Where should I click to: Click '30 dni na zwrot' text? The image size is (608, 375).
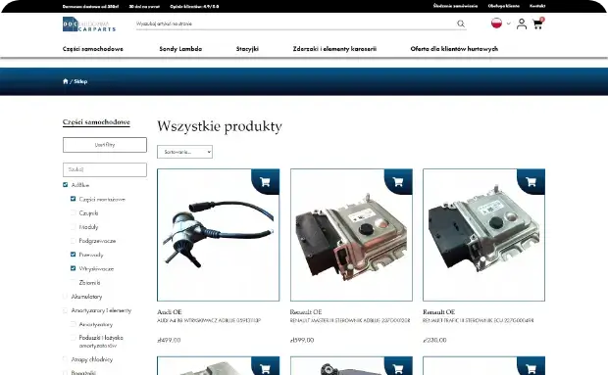click(x=144, y=7)
